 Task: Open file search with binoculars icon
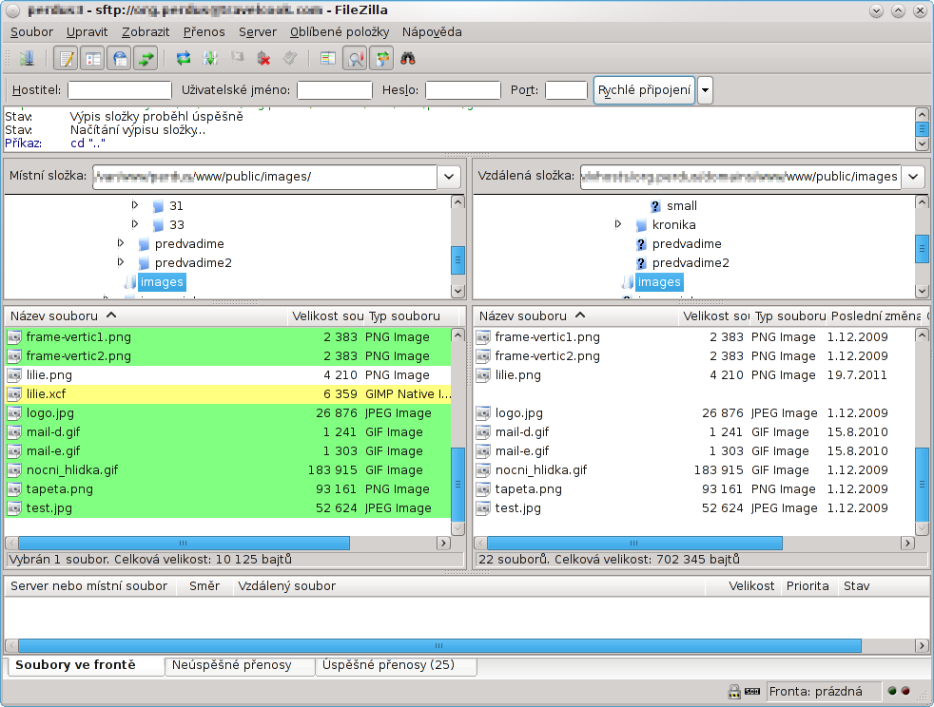(408, 58)
